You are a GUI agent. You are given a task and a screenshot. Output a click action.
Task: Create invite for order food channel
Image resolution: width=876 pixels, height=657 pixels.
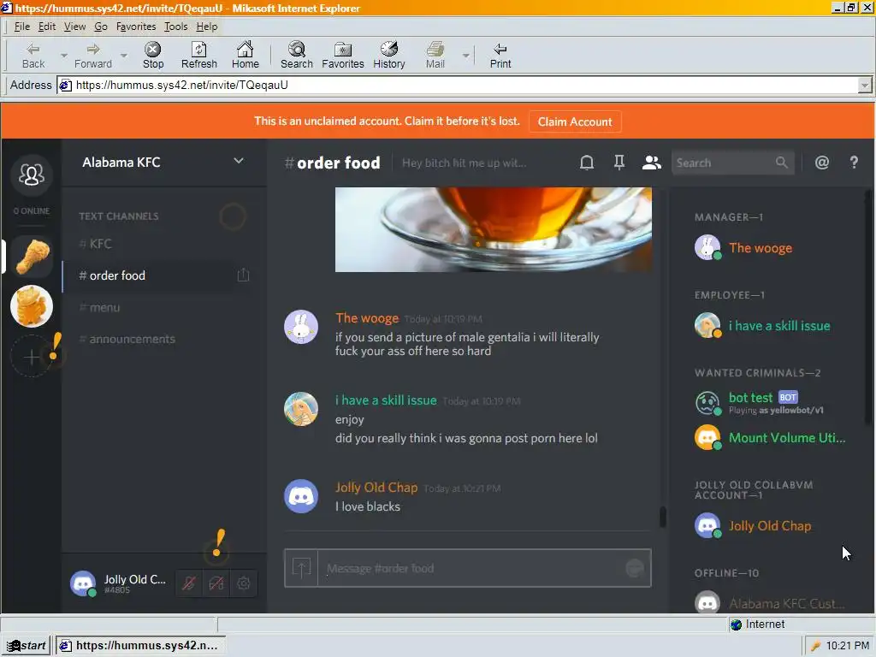pyautogui.click(x=243, y=275)
